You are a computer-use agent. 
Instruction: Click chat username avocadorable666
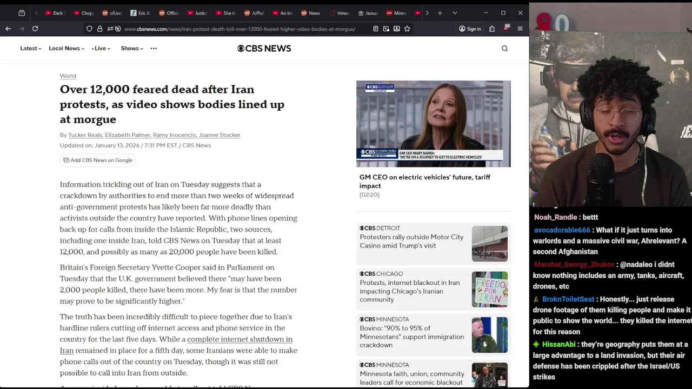[x=562, y=230]
